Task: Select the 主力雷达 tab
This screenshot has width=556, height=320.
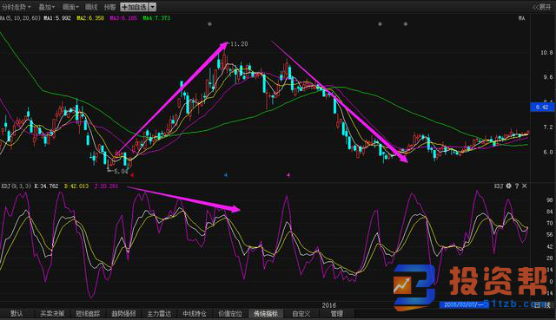Action: pos(159,314)
